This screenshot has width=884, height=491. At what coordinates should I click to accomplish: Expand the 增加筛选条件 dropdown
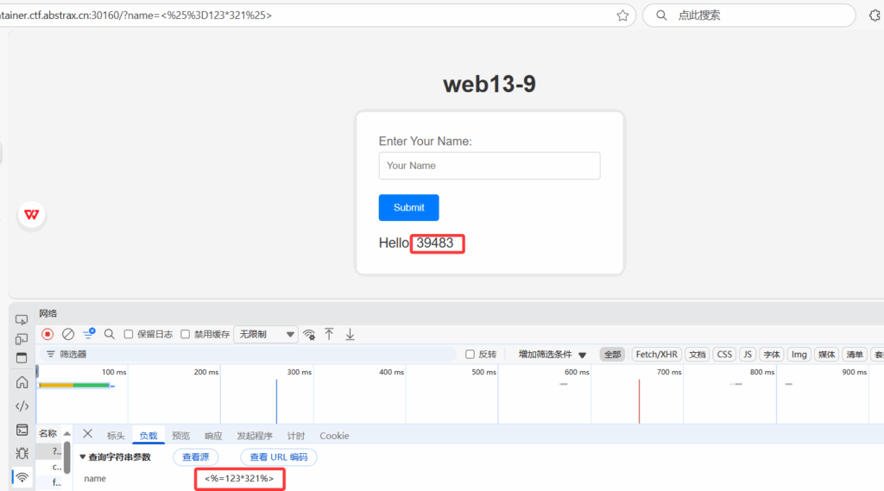tap(552, 354)
